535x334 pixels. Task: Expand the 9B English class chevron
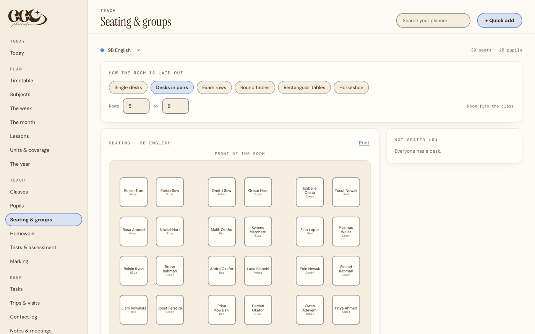click(x=138, y=50)
